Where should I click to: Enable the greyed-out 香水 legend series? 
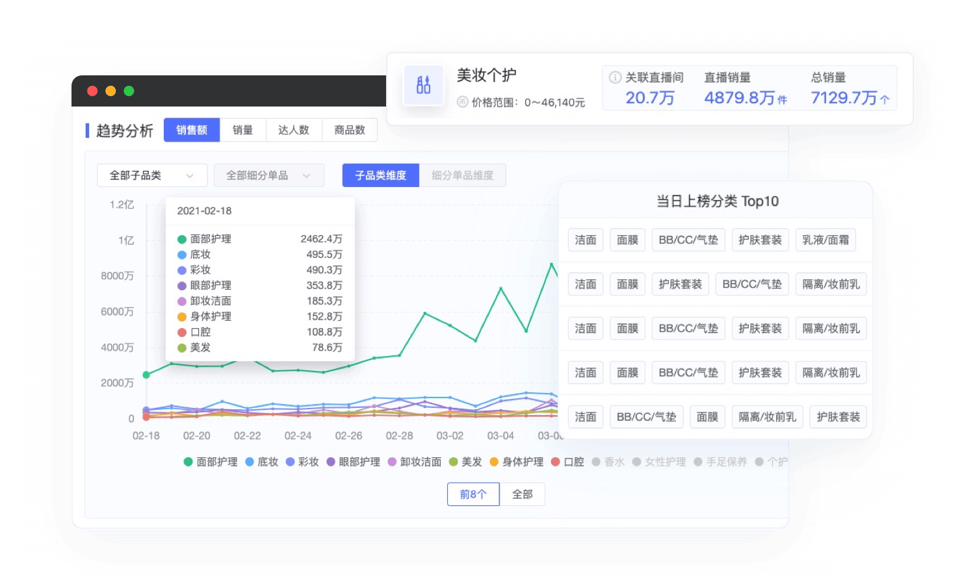[608, 462]
